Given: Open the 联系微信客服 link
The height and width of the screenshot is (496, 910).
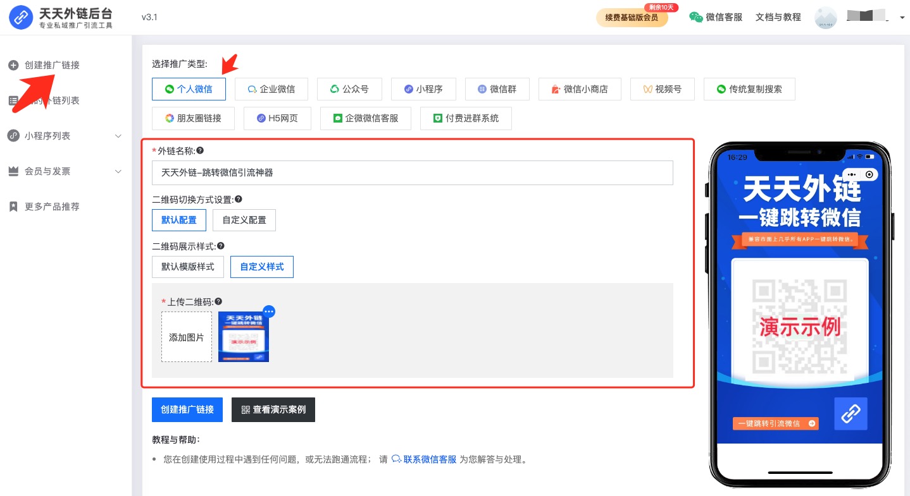Looking at the screenshot, I should pos(430,459).
